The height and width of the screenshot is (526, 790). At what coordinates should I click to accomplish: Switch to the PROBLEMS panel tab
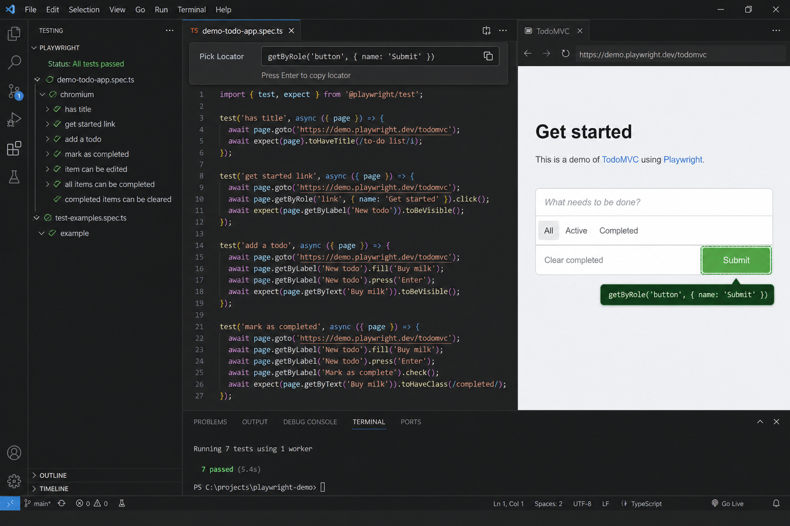(210, 422)
